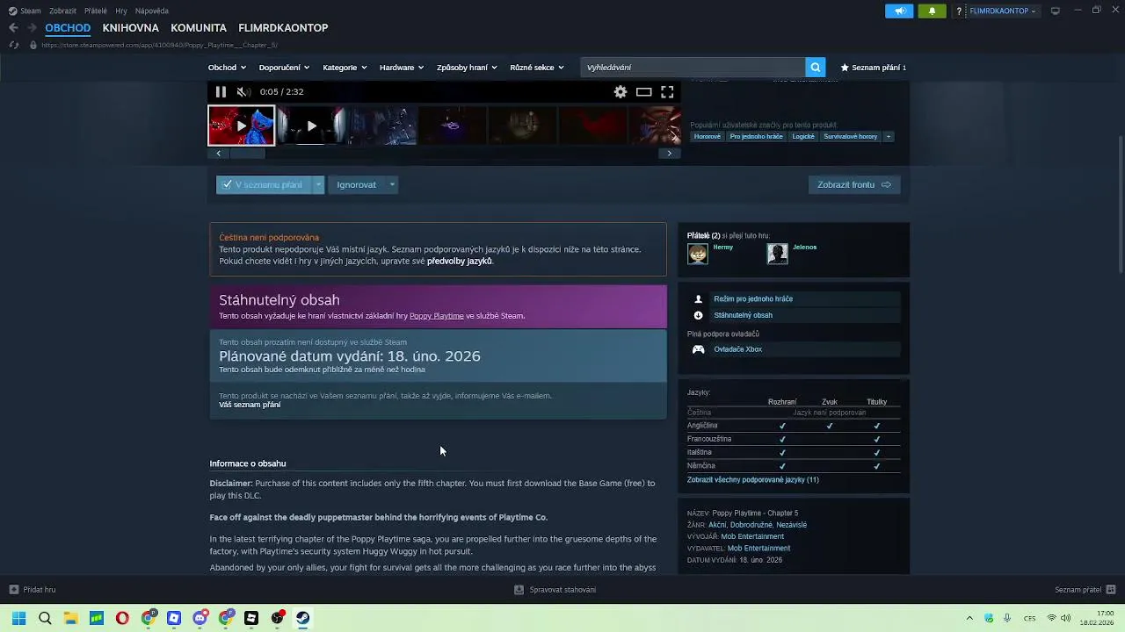The image size is (1125, 632).
Task: Go forward with the right arrow
Action: [x=32, y=28]
